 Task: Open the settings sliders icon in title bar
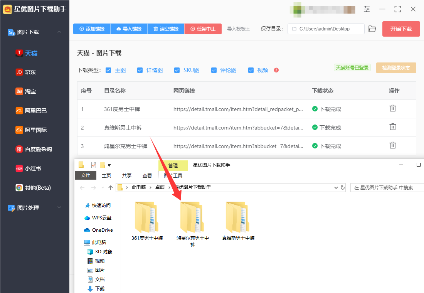(367, 9)
